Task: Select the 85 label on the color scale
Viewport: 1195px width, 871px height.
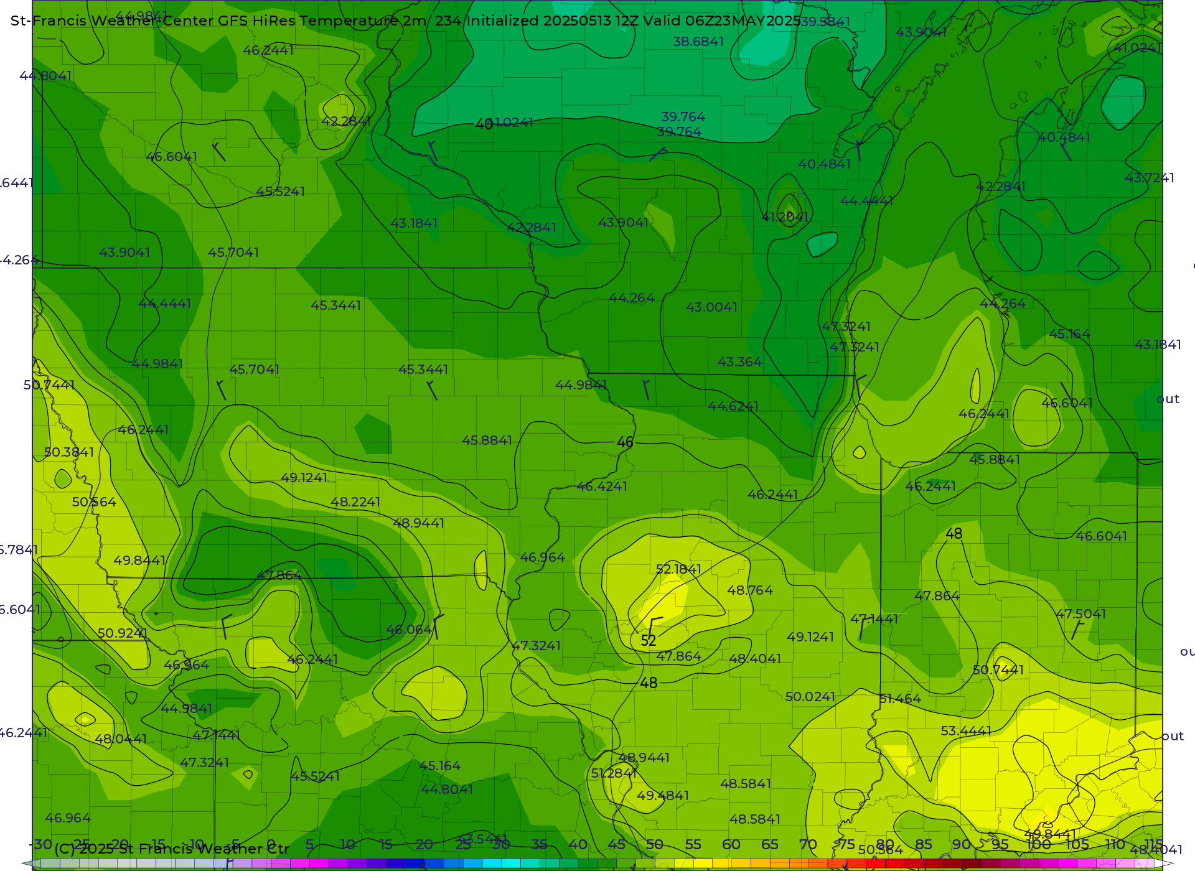Action: coord(924,845)
